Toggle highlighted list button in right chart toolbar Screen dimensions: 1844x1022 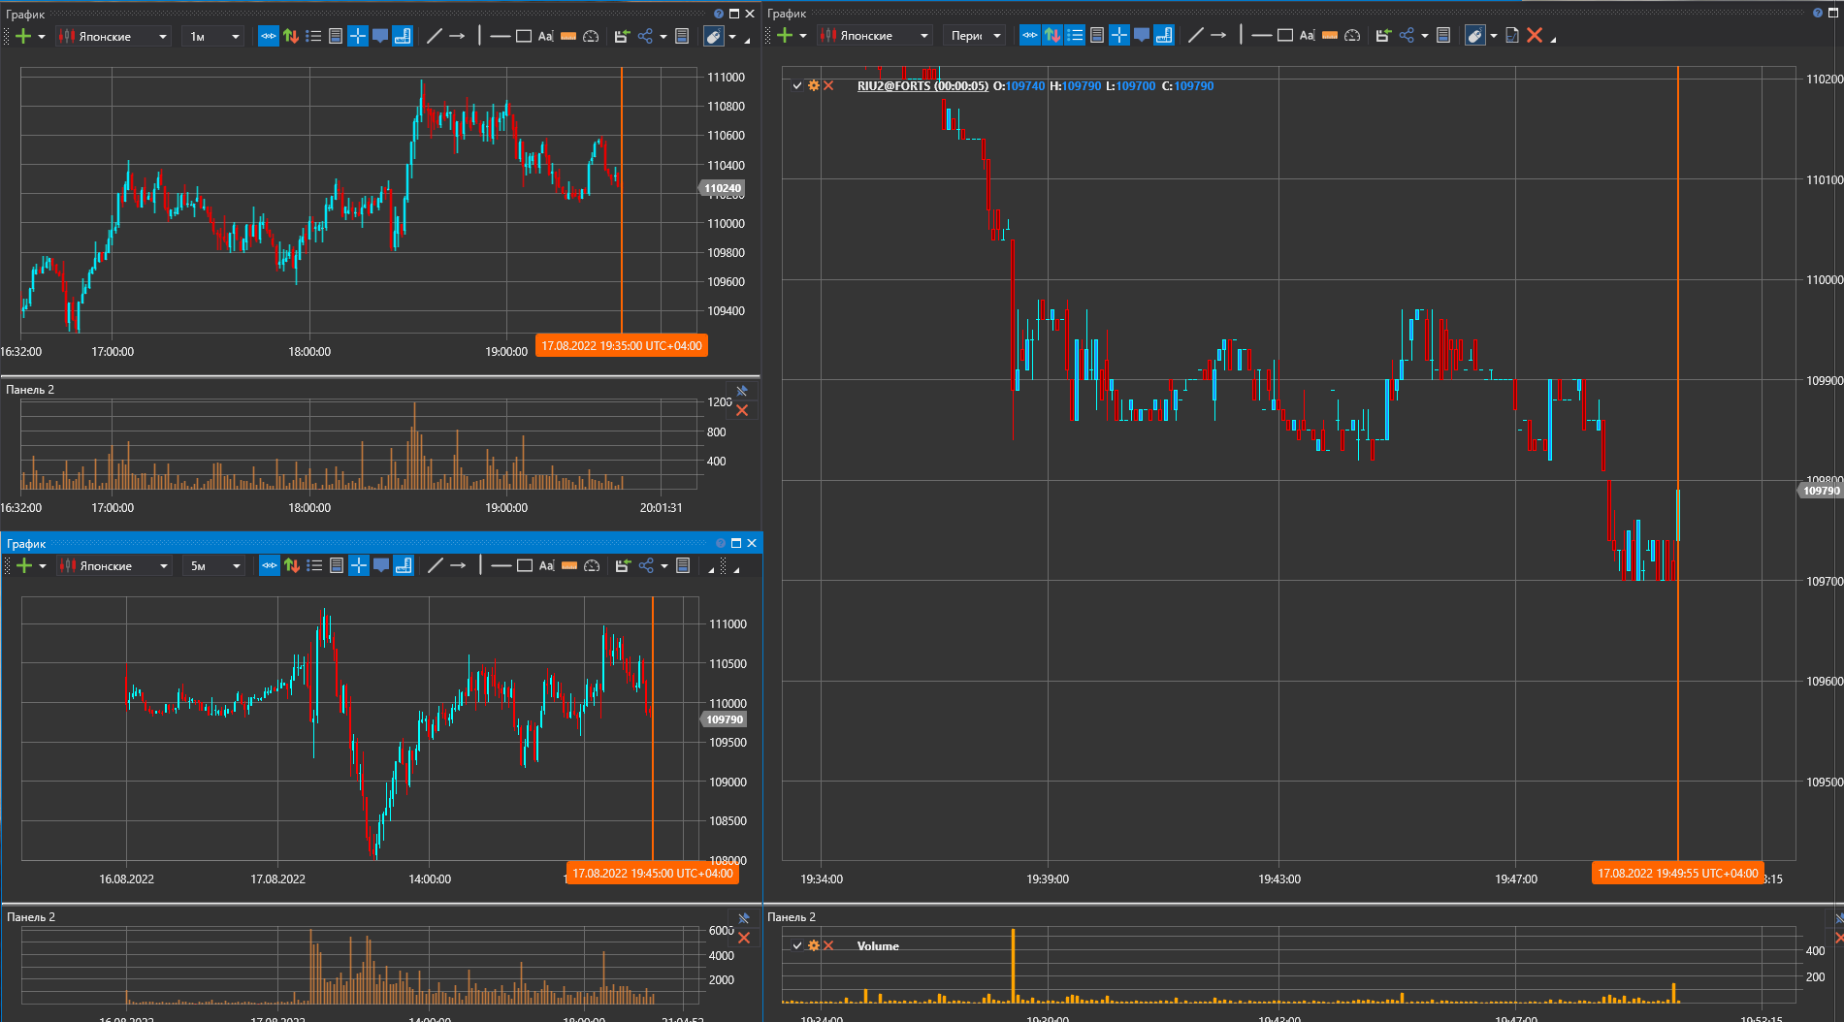click(x=1075, y=35)
